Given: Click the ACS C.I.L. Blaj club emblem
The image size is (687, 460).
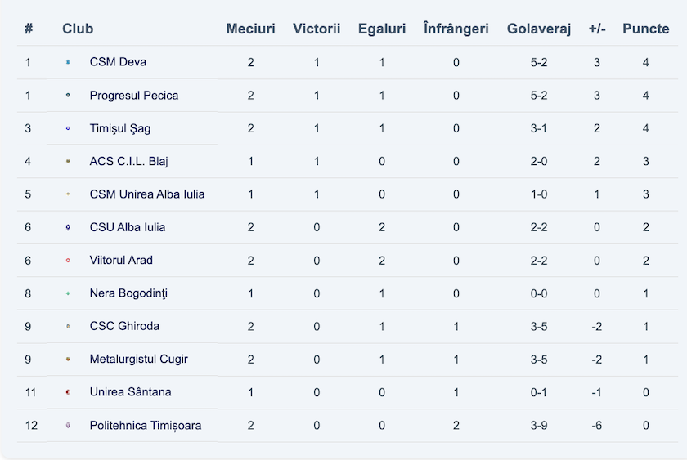Looking at the screenshot, I should pyautogui.click(x=68, y=161).
